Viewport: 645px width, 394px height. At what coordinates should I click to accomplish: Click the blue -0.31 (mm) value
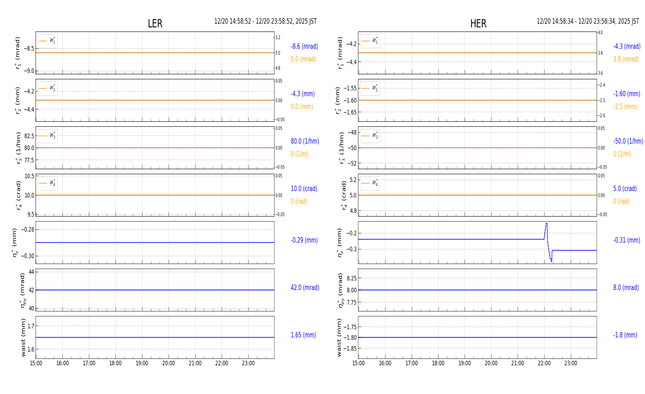627,240
